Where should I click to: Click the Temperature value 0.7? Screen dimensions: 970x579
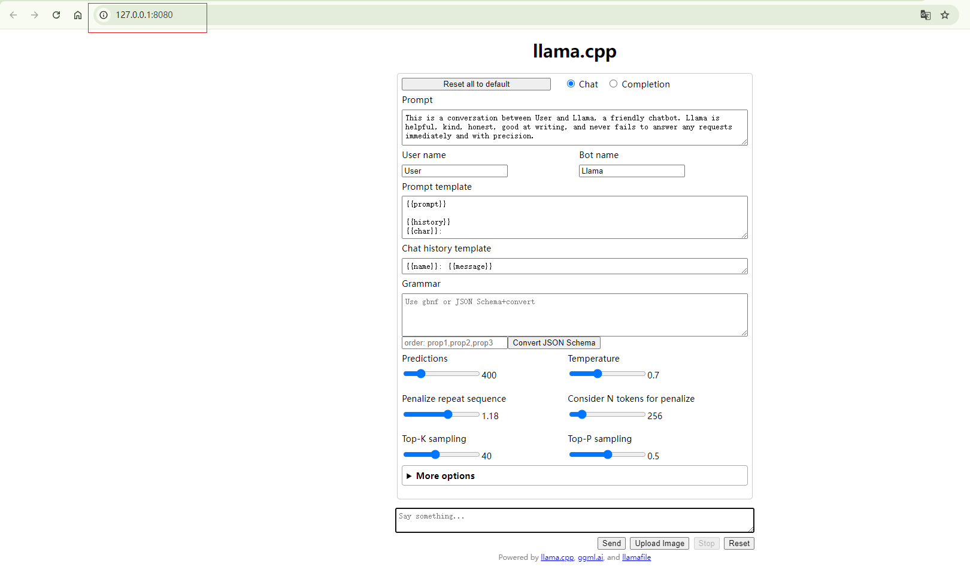pos(653,375)
